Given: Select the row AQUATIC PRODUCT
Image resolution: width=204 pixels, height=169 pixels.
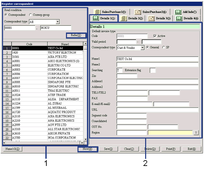Looking at the screenshot, I should 43,112.
